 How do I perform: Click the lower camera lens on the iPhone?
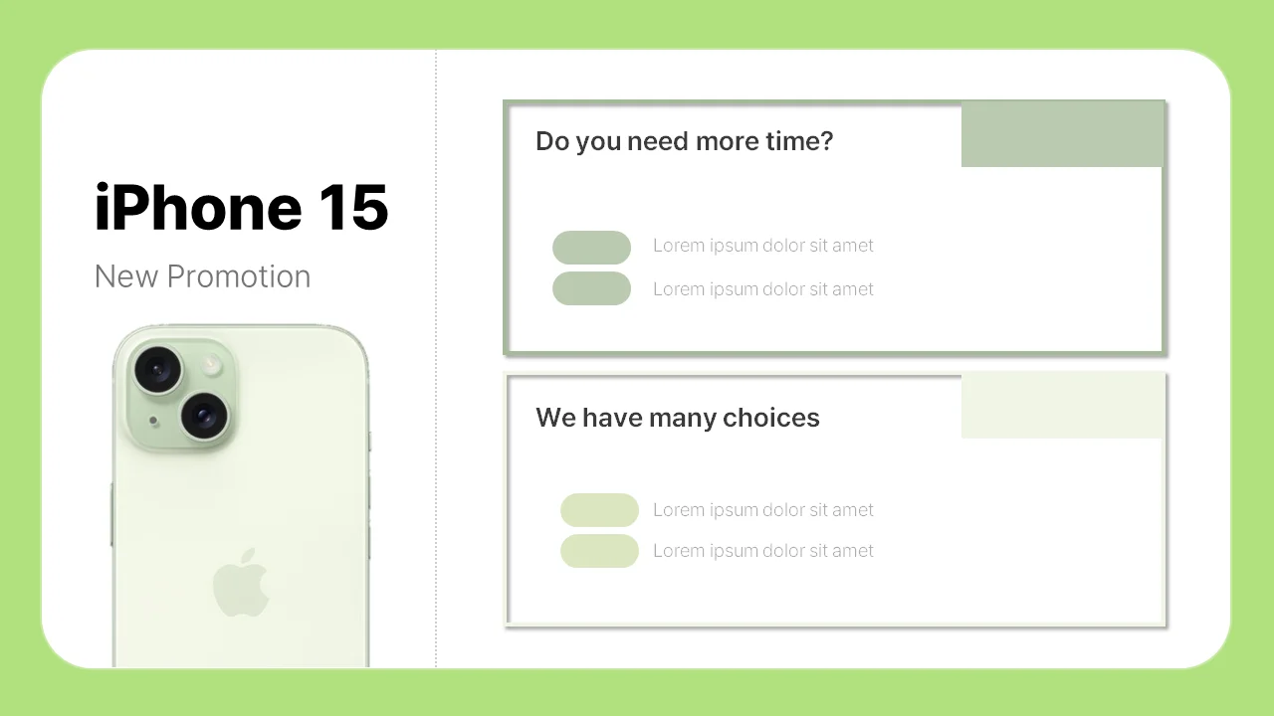click(x=205, y=415)
